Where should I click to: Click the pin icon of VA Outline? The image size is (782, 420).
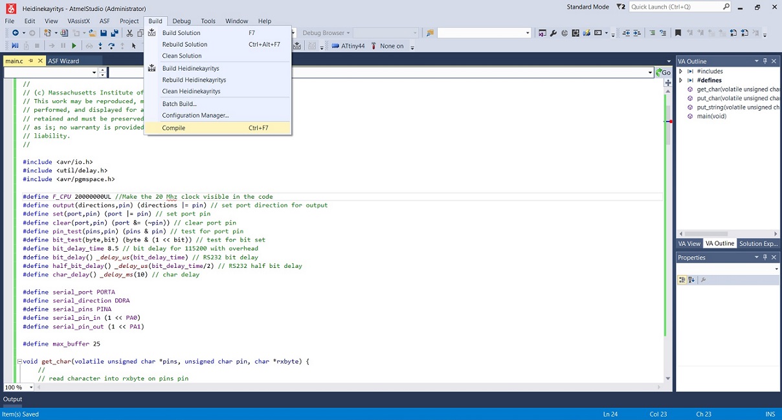[765, 61]
